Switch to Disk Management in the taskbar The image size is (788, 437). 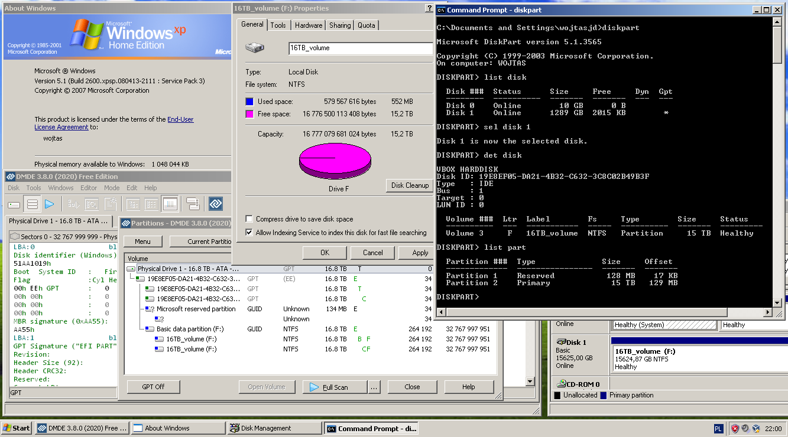[x=274, y=428]
